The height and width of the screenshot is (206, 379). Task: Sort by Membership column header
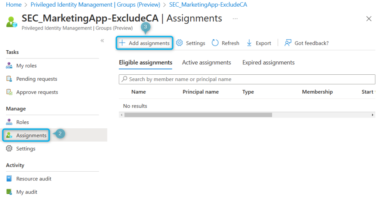coord(317,92)
